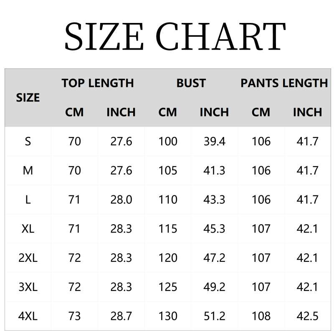Click the 2XL size row label
The height and width of the screenshot is (334, 334).
[x=28, y=258]
